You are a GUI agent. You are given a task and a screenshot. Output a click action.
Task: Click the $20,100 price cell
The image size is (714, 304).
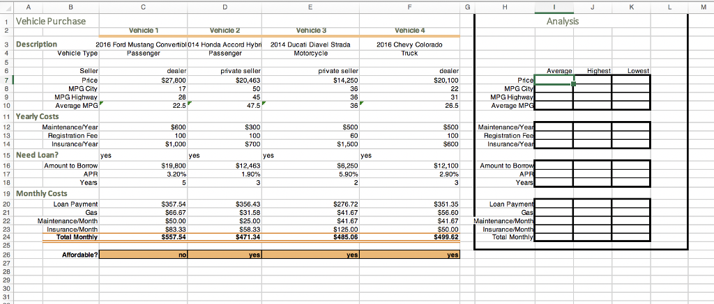(x=410, y=79)
